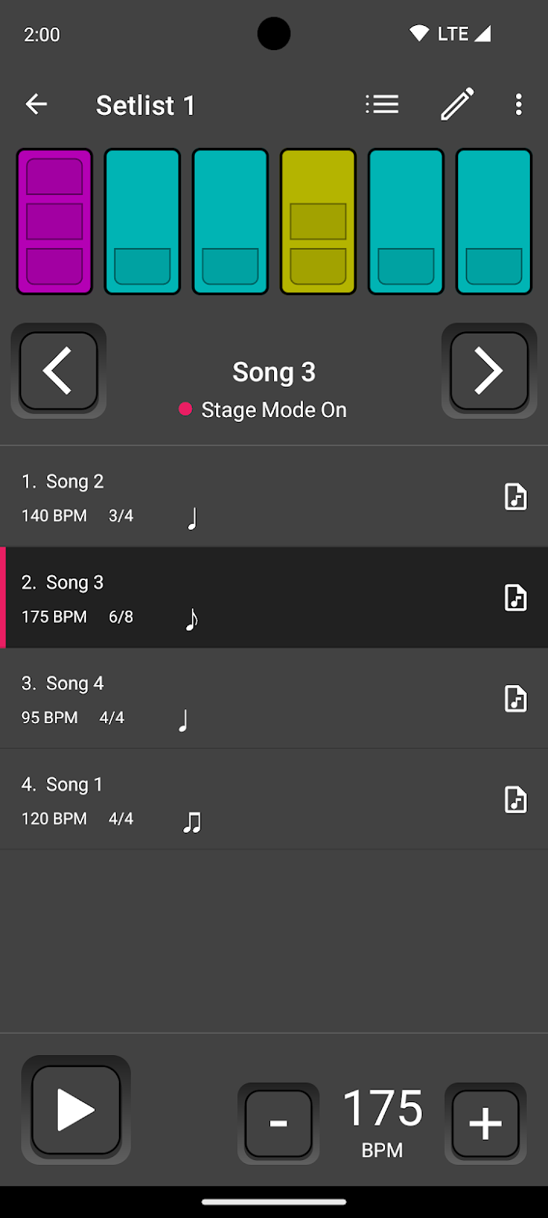Open the sheet music icon for Song 4
Screen dimensions: 548x1218
point(515,698)
